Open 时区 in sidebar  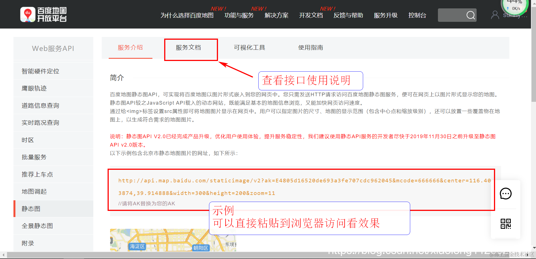(x=53, y=140)
